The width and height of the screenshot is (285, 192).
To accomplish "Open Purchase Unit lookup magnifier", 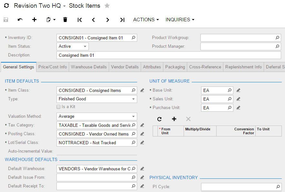I will [x=229, y=108].
